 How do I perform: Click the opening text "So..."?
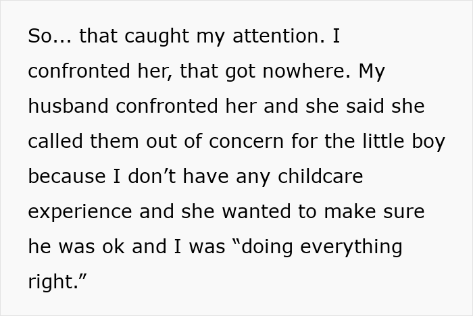click(50, 36)
